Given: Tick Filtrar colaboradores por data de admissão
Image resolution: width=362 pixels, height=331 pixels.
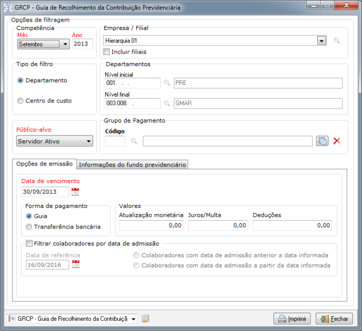Looking at the screenshot, I should click(29, 243).
